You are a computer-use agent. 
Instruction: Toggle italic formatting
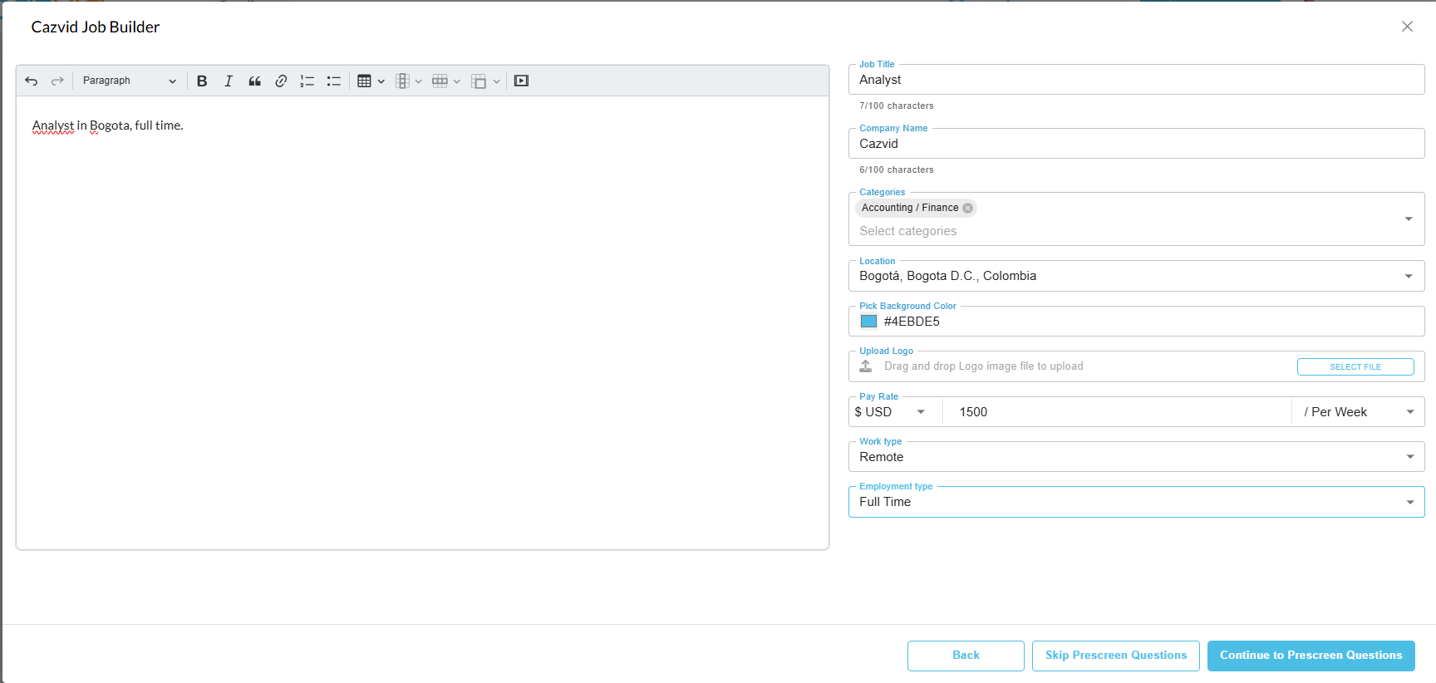click(229, 81)
